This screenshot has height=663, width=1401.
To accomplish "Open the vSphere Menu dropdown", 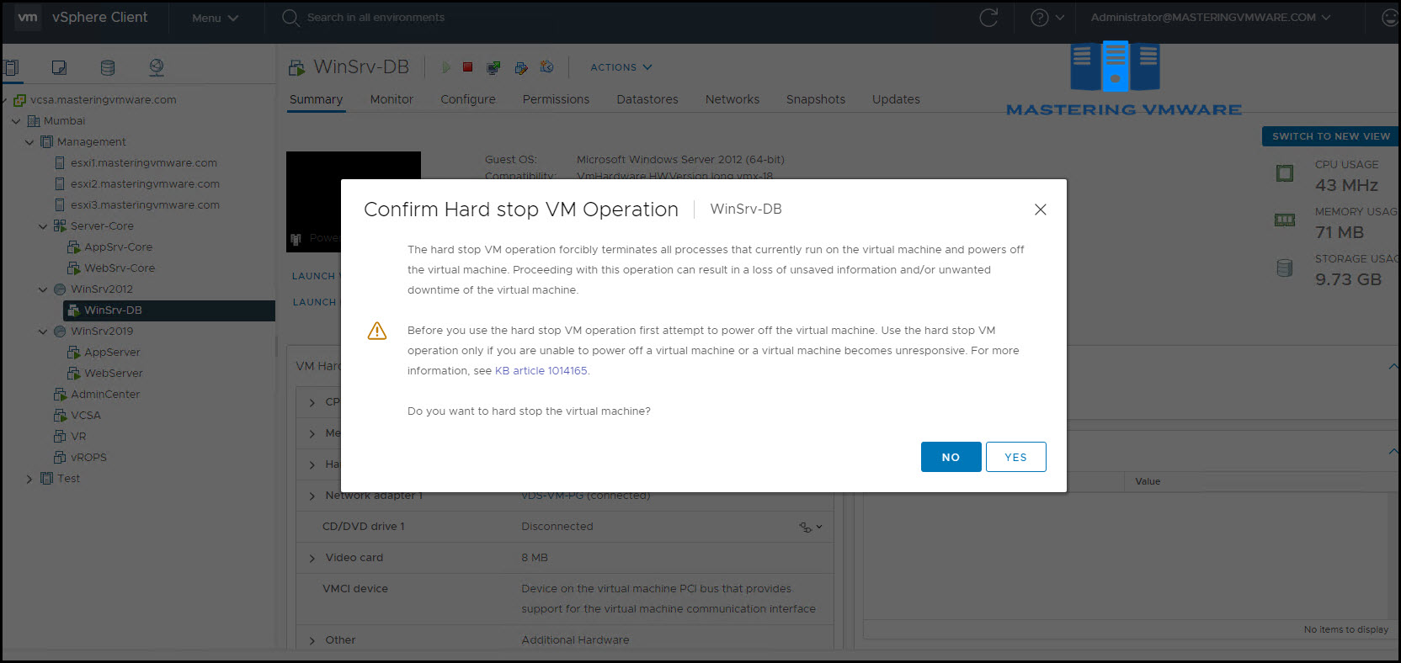I will click(x=215, y=18).
